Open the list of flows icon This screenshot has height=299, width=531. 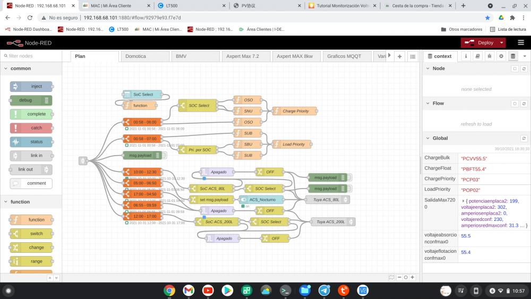[413, 56]
